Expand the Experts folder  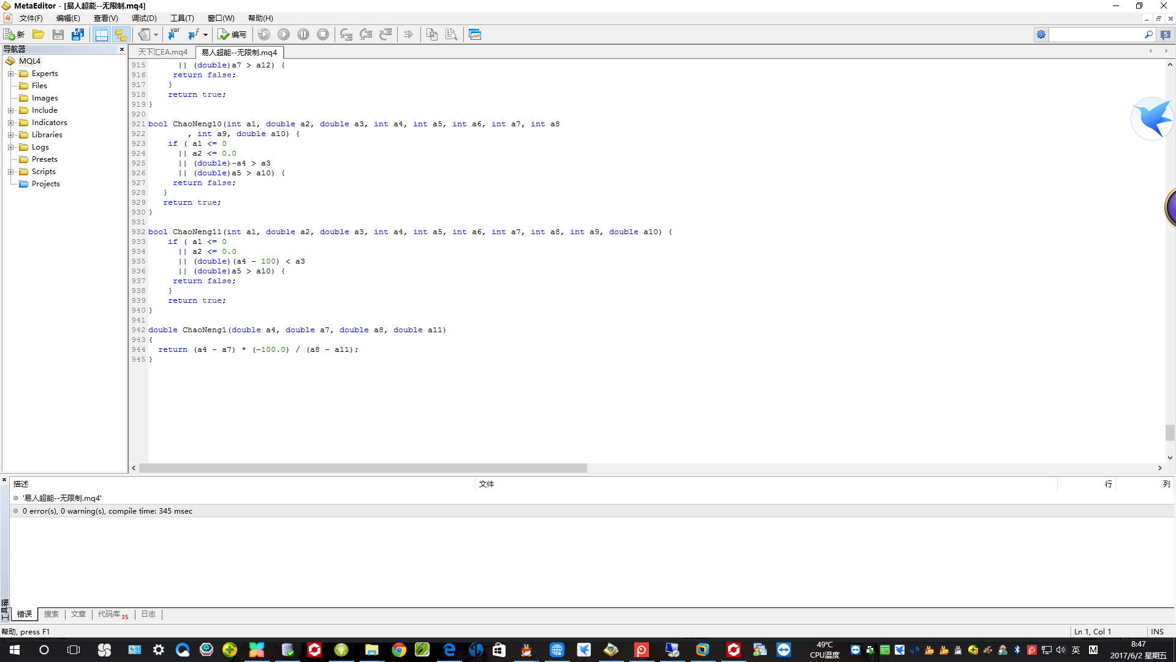[x=10, y=74]
